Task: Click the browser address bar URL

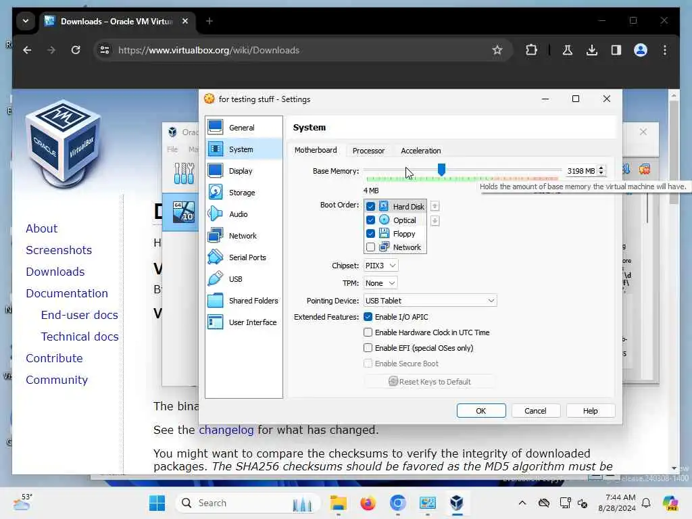Action: (x=209, y=50)
